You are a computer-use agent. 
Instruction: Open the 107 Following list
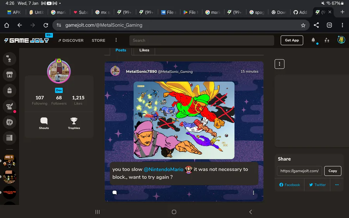(x=40, y=100)
